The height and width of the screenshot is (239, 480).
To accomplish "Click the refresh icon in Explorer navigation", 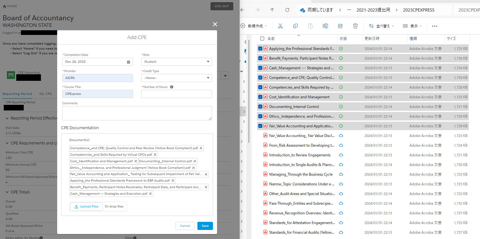I will point(287,10).
